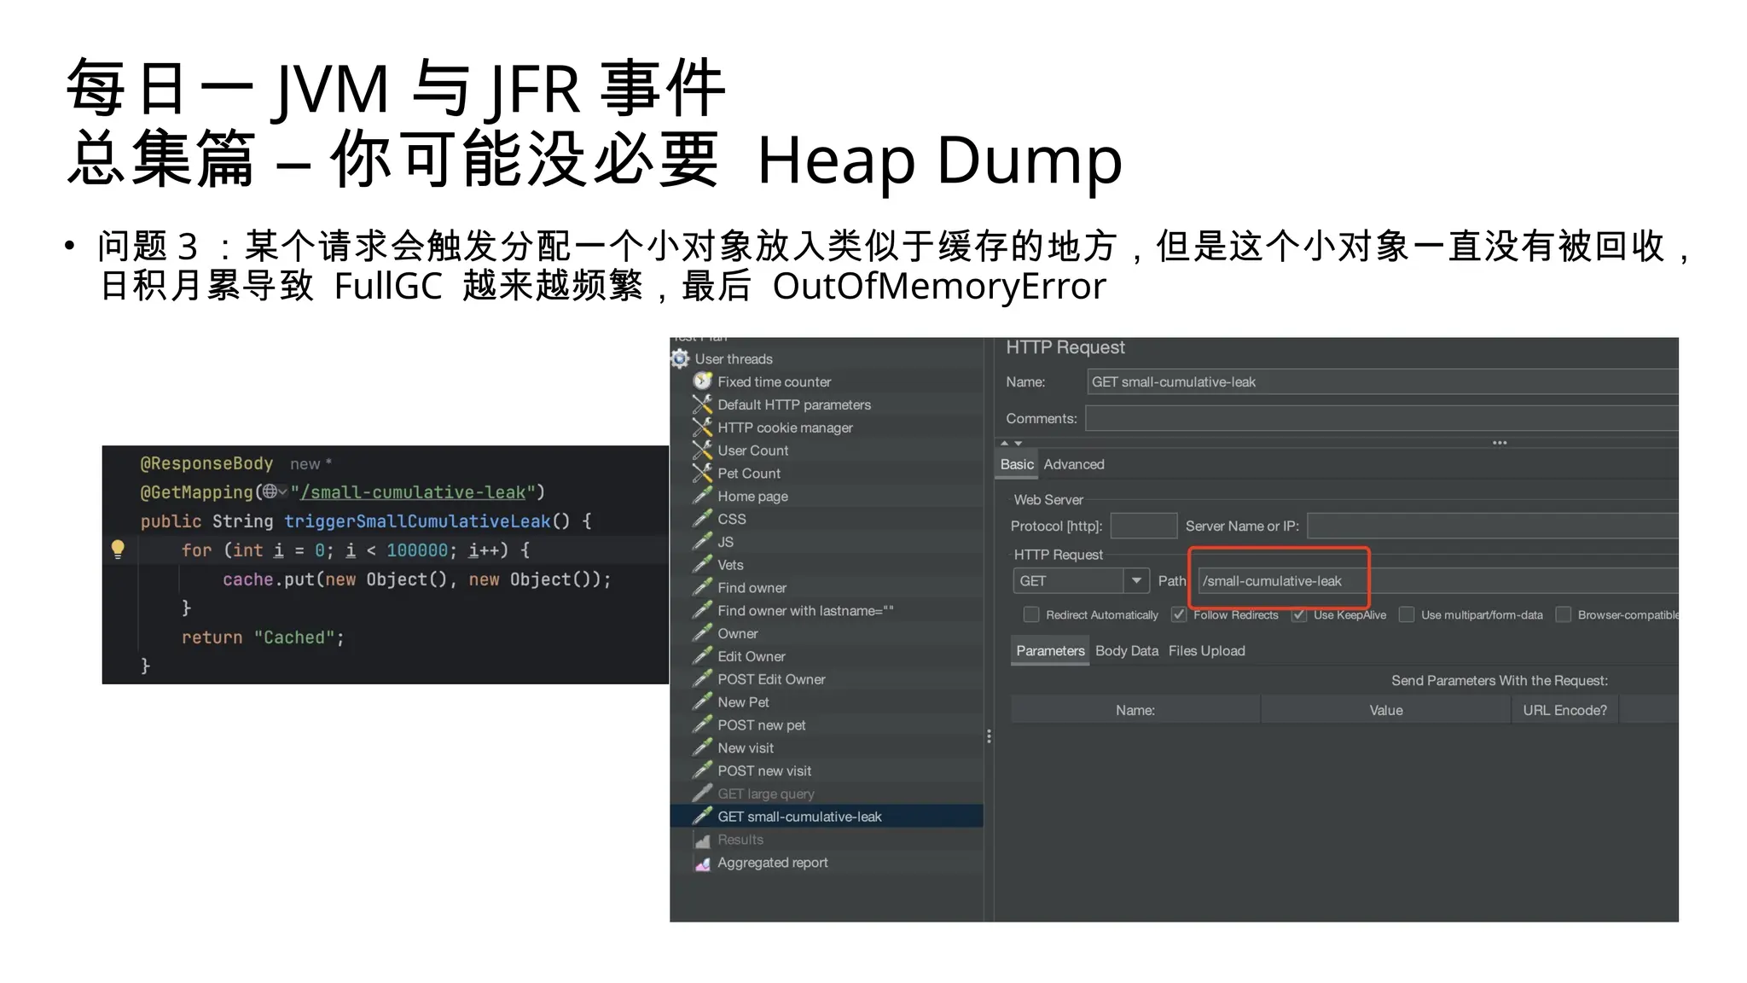Viewport: 1747px width, 983px height.
Task: Uncheck Follow Redirects checkbox
Action: [x=1179, y=614]
